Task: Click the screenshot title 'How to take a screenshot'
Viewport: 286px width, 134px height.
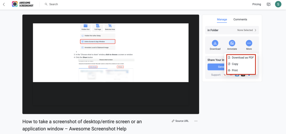Action: (82, 125)
